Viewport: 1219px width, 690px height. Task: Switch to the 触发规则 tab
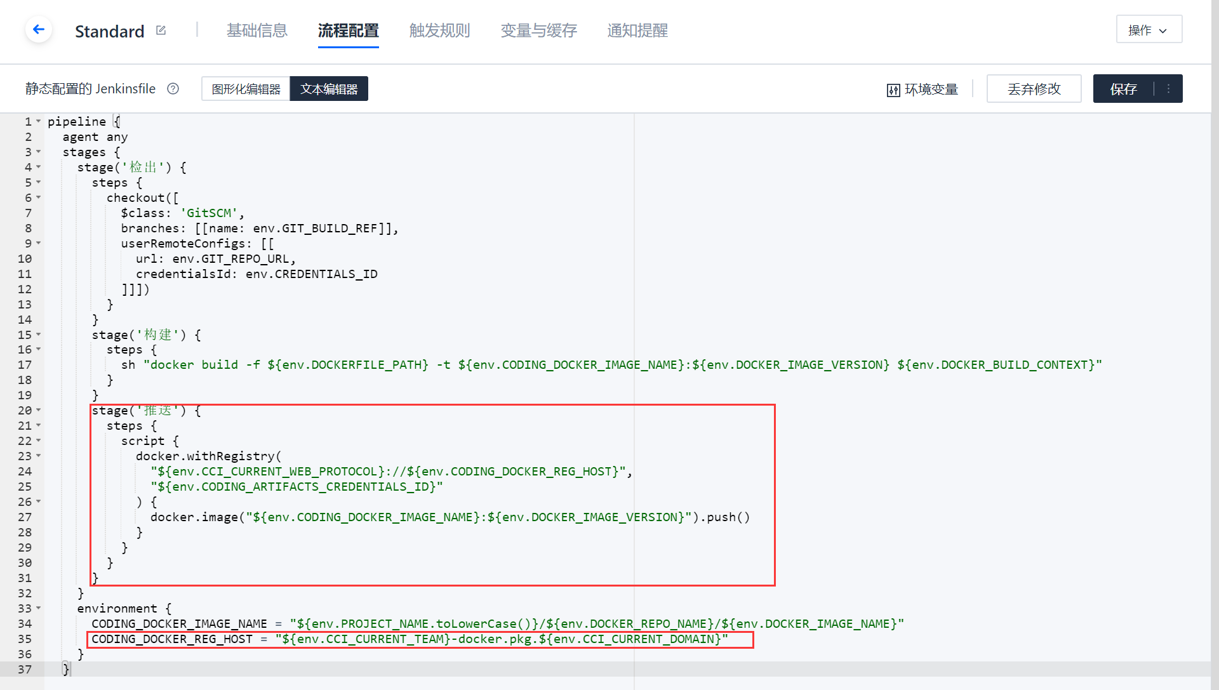[x=439, y=30]
